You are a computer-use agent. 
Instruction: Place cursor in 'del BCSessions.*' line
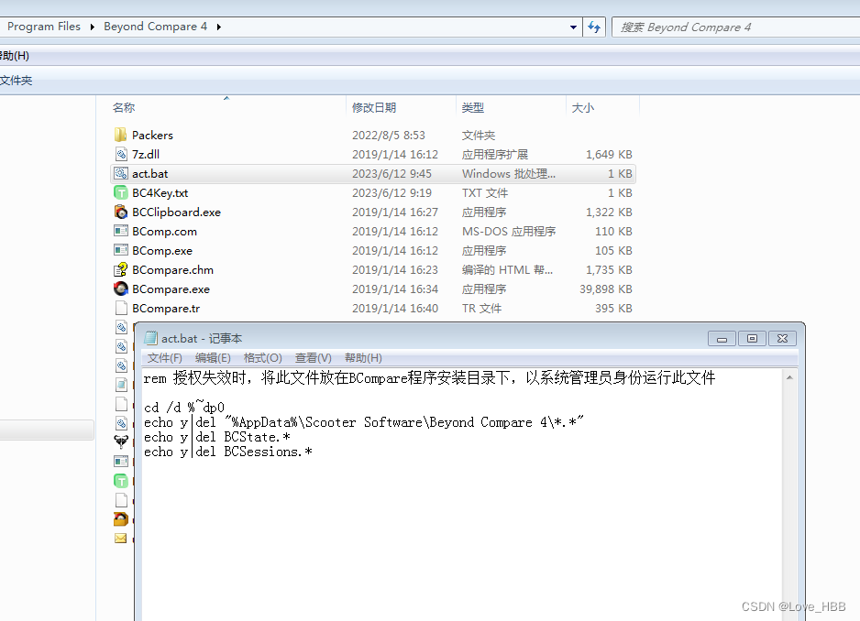228,452
